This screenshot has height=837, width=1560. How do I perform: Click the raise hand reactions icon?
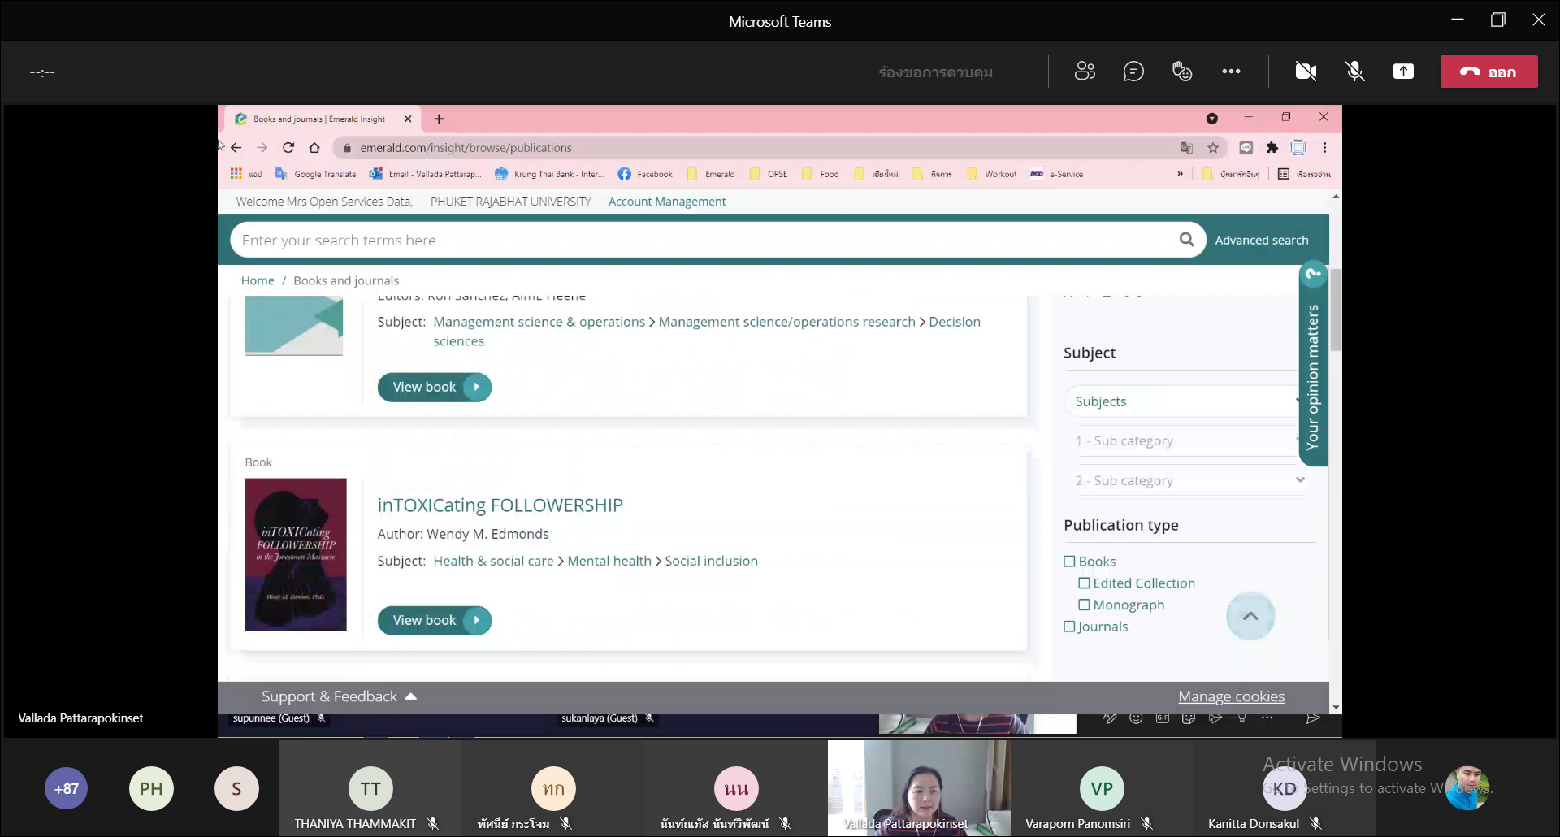(1182, 72)
